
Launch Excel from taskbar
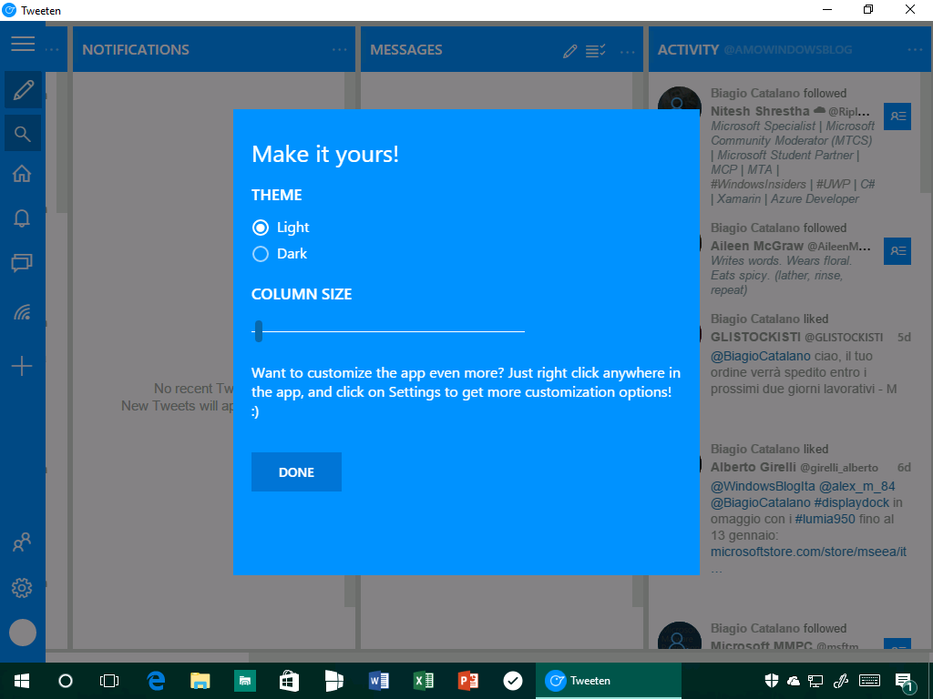click(x=424, y=681)
